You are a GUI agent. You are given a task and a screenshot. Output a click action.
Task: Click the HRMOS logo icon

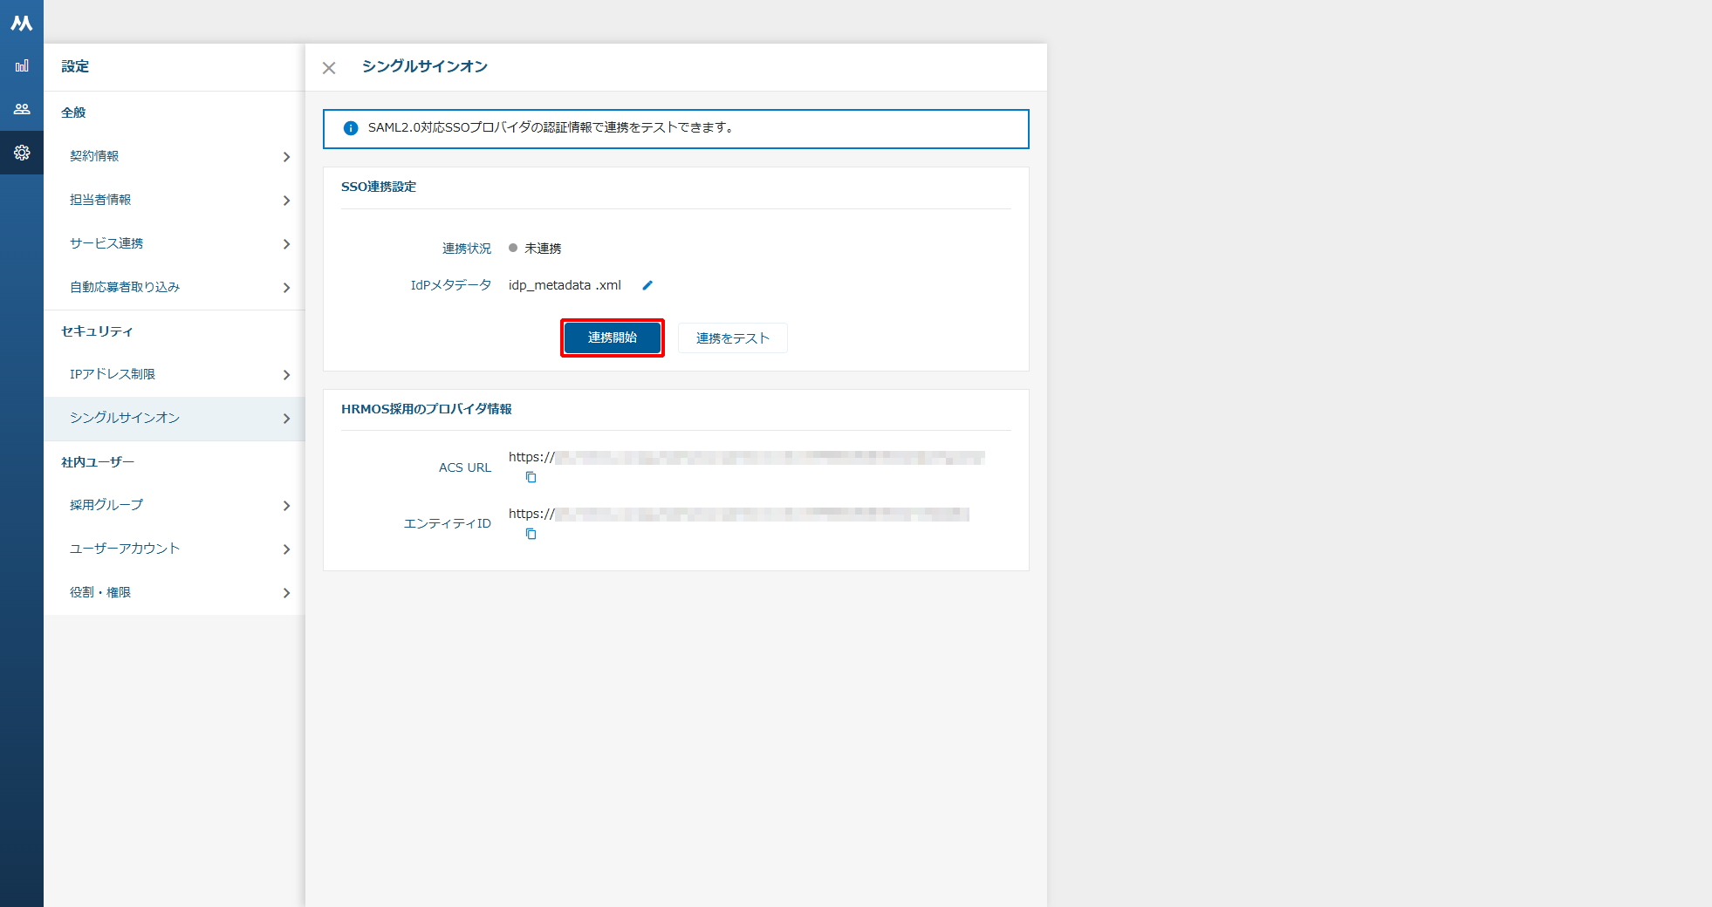22,23
